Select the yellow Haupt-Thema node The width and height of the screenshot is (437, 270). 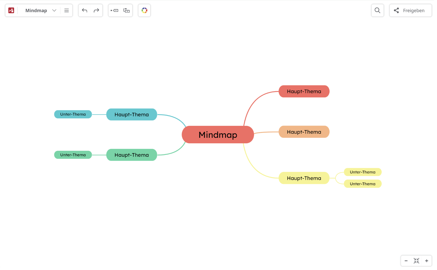tap(304, 178)
